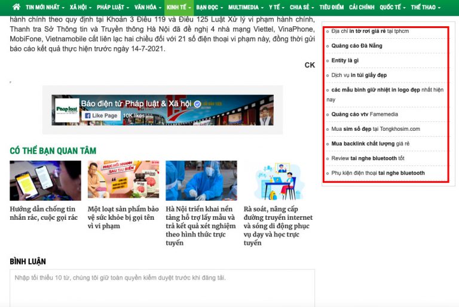Open Quảng cáo vtv Famemedia link
Image resolution: width=459 pixels, height=307 pixels.
(365, 114)
